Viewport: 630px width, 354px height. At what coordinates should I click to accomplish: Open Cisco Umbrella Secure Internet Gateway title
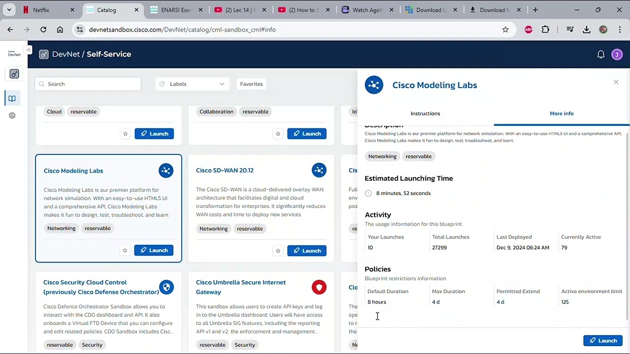coord(241,287)
